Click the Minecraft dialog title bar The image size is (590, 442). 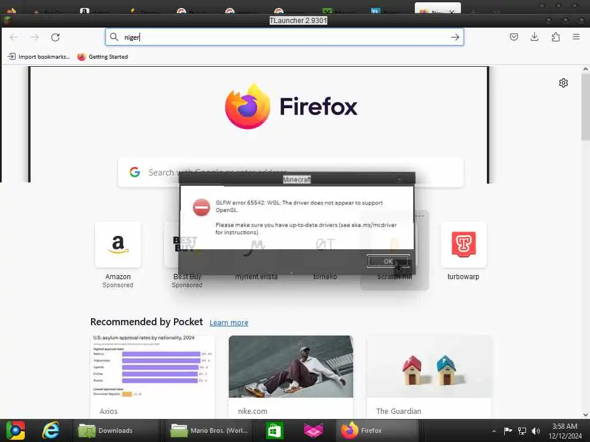pos(297,180)
